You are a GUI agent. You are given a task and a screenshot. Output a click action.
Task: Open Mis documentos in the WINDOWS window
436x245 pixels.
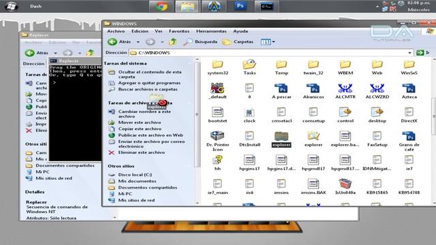[138, 181]
